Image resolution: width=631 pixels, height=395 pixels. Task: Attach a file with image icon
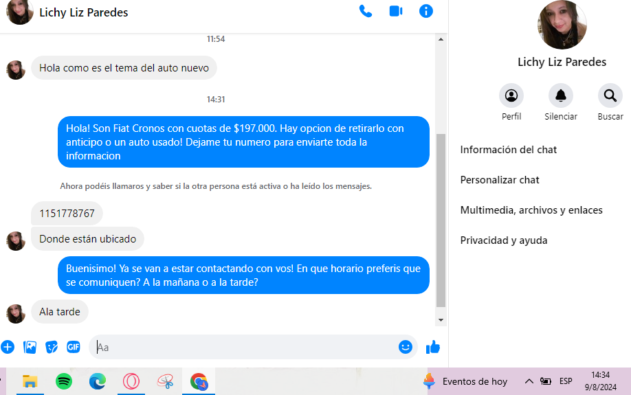(x=30, y=347)
